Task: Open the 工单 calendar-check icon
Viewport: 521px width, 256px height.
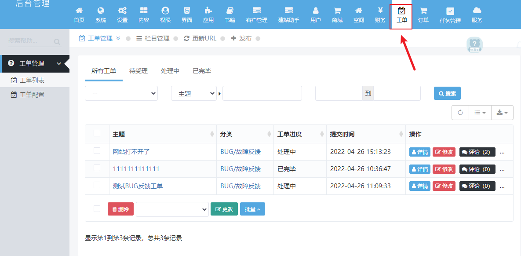Action: (x=402, y=11)
